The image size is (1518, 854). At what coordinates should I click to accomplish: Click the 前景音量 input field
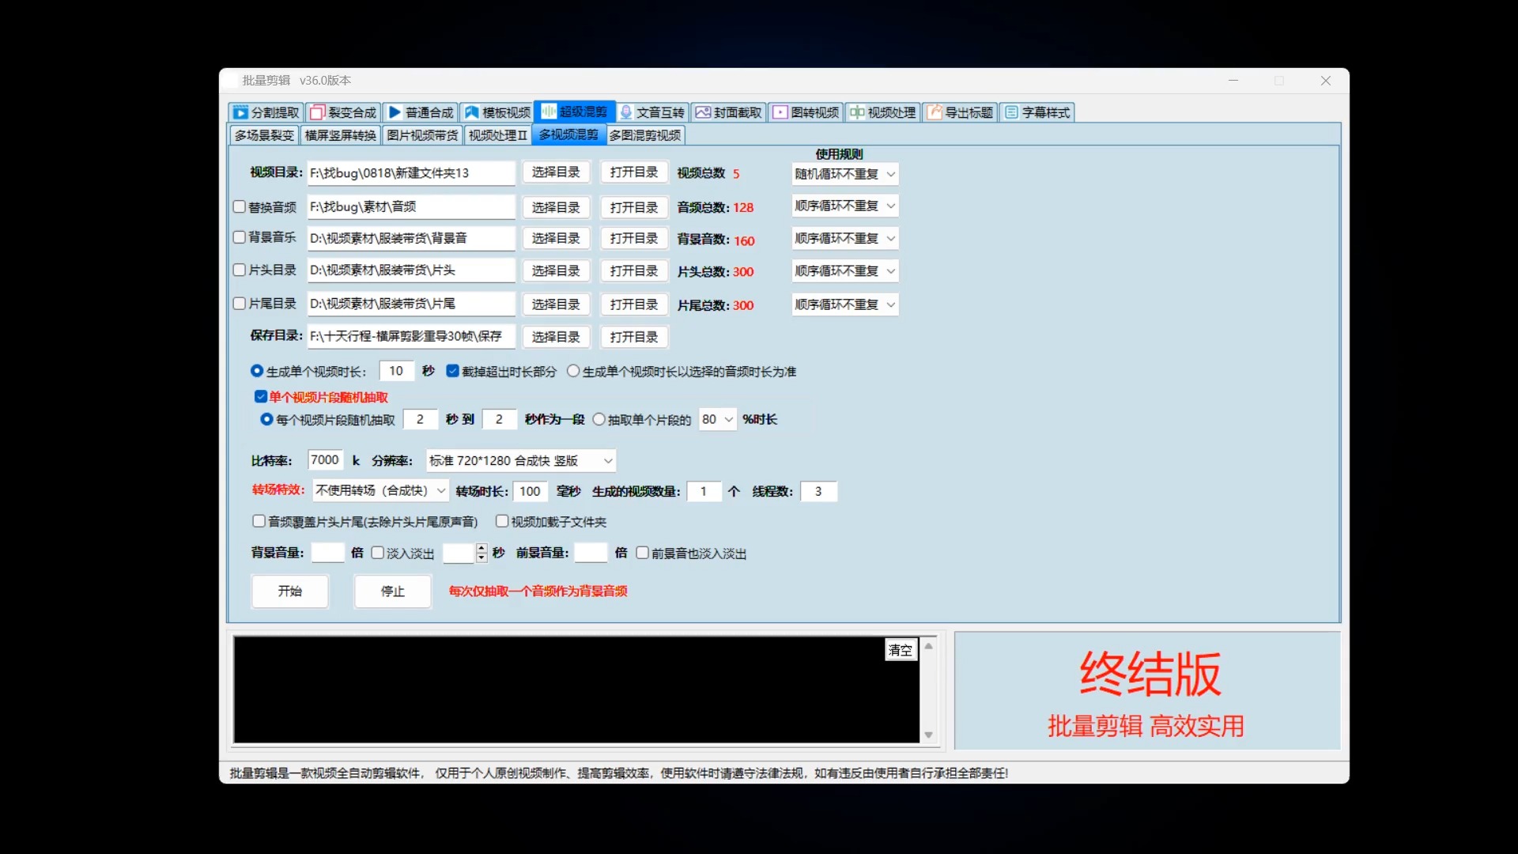coord(591,553)
